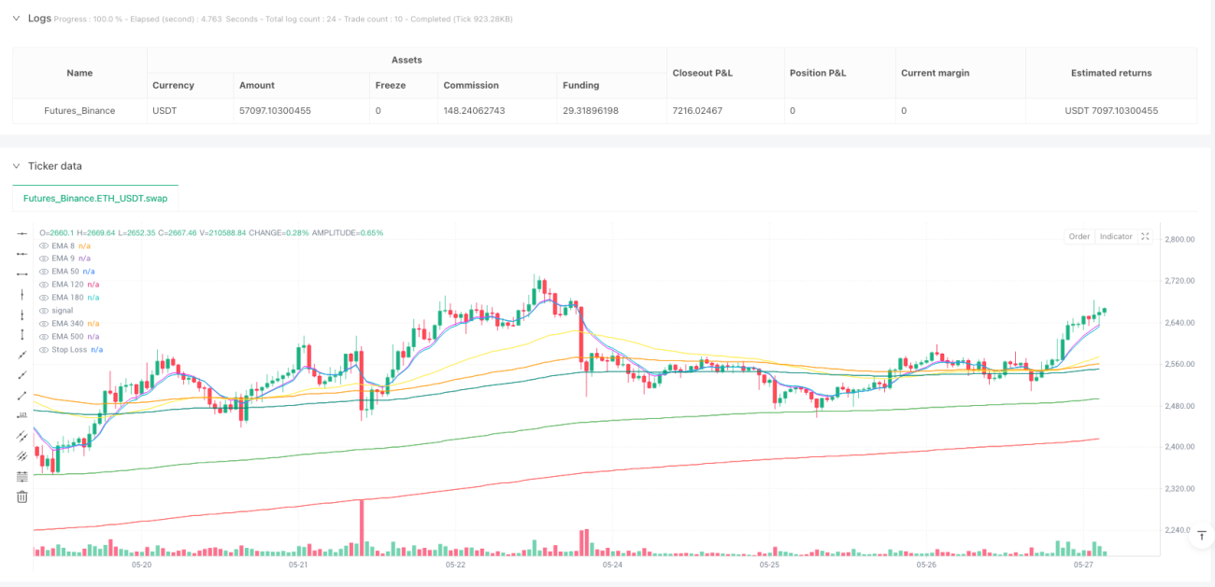
Task: Select the vertical line drawing tool
Action: [x=22, y=294]
